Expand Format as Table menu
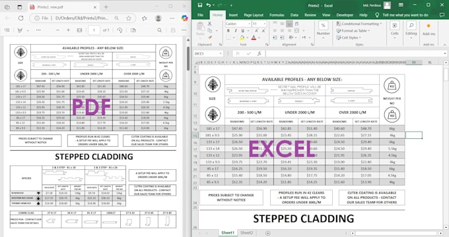 click(x=353, y=30)
